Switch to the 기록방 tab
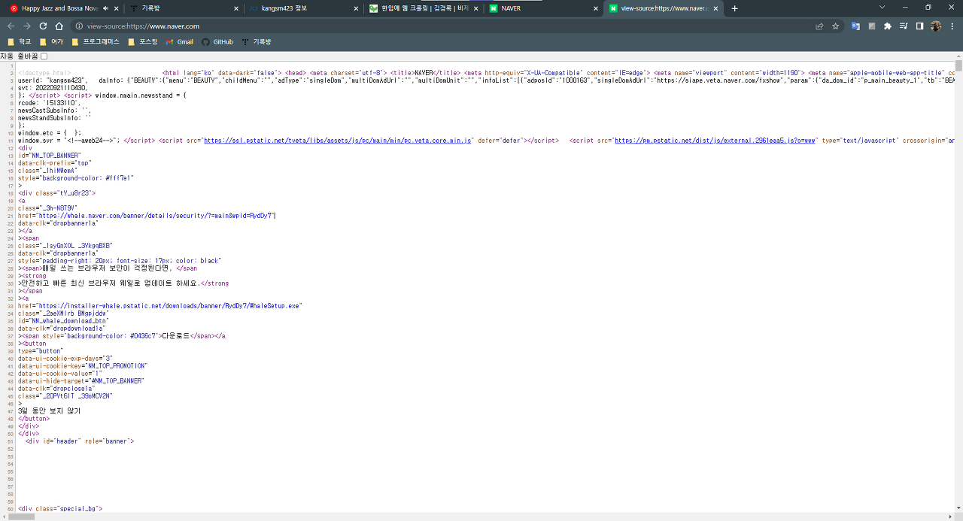Viewport: 963px width, 521px height. 184,8
